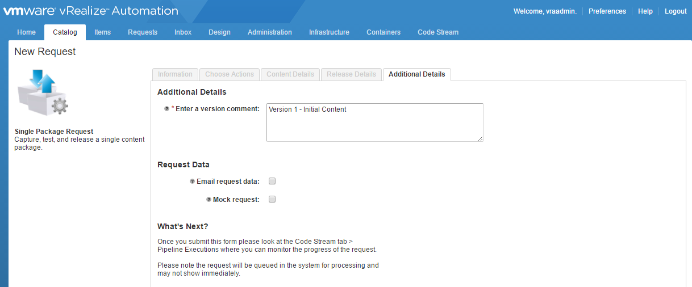This screenshot has width=692, height=287.
Task: Enable the Email request data checkbox
Action: (x=272, y=182)
